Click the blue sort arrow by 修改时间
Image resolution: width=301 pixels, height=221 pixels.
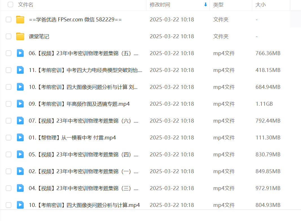point(206,4)
